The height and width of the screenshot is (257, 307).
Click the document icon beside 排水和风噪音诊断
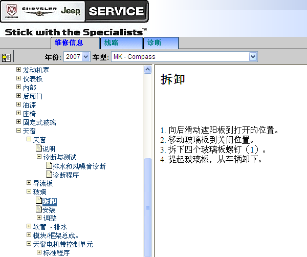pyautogui.click(x=49, y=165)
